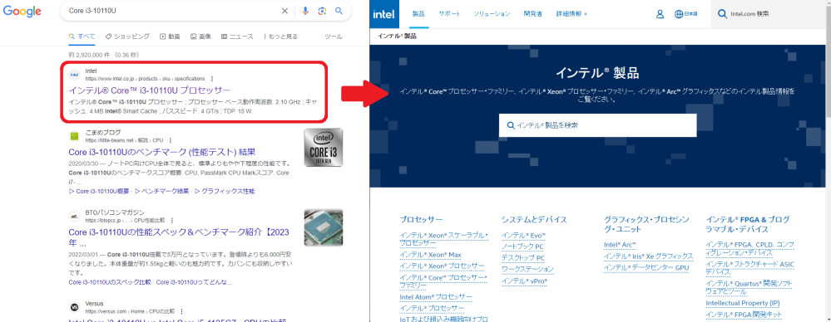This screenshot has width=831, height=322.
Task: Open the ソリューション menu on Intel site
Action: [x=492, y=14]
